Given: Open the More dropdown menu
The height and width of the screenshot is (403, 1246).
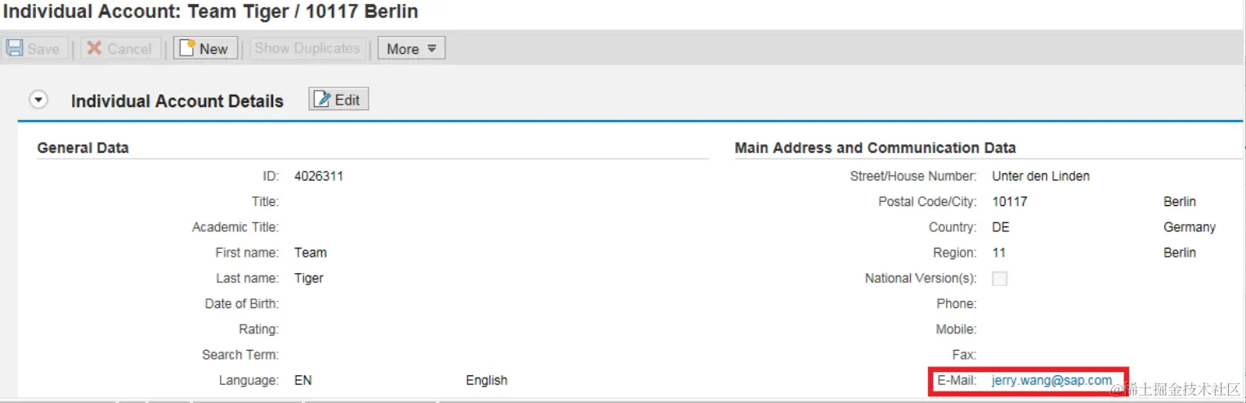Looking at the screenshot, I should [411, 48].
